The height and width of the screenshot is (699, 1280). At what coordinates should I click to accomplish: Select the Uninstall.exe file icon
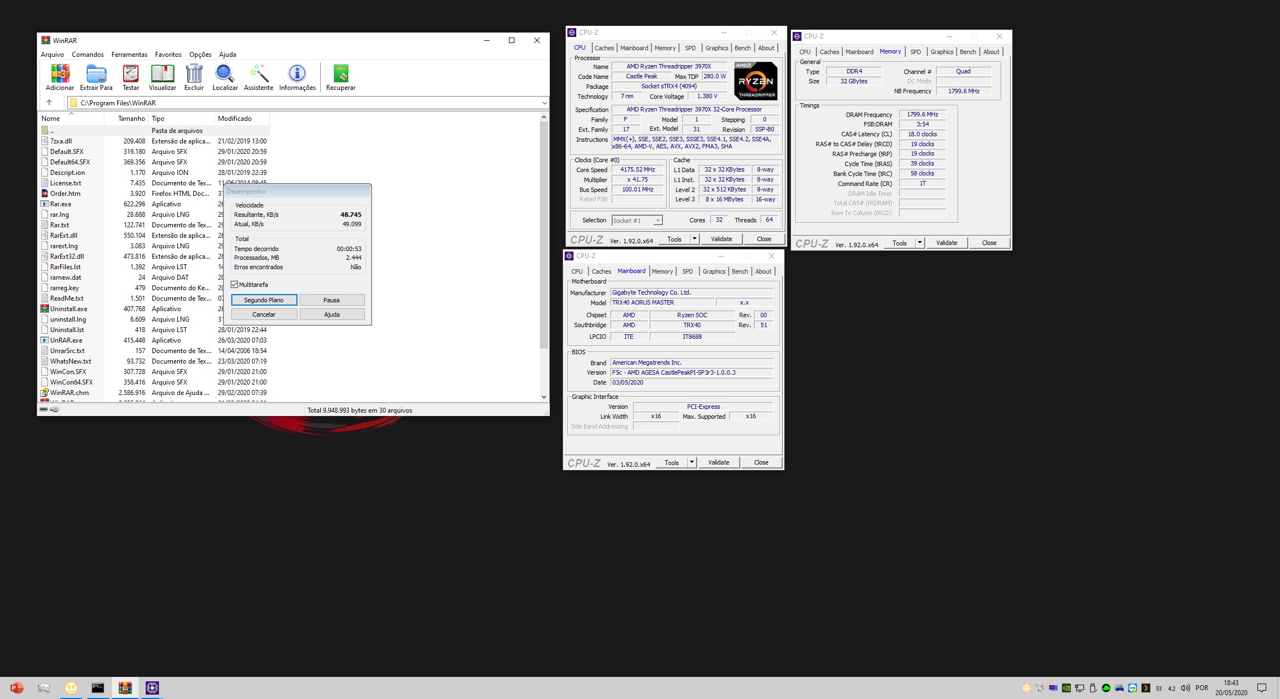45,309
